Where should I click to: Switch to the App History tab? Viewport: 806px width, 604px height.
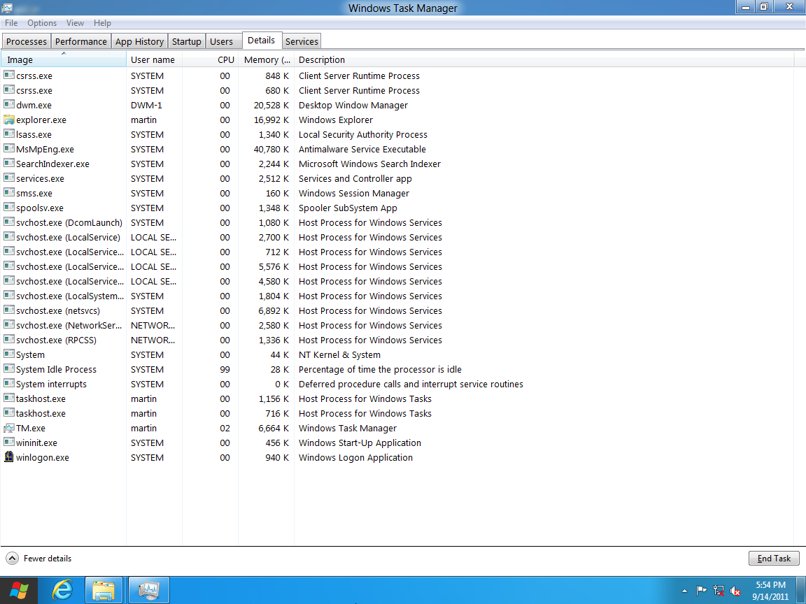coord(139,42)
